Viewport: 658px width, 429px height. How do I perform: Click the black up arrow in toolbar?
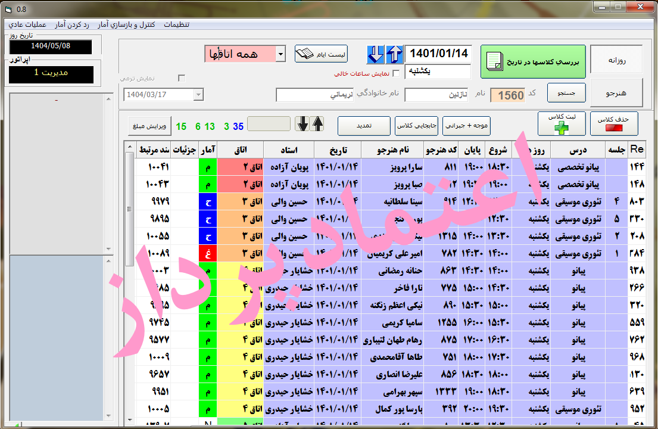318,124
